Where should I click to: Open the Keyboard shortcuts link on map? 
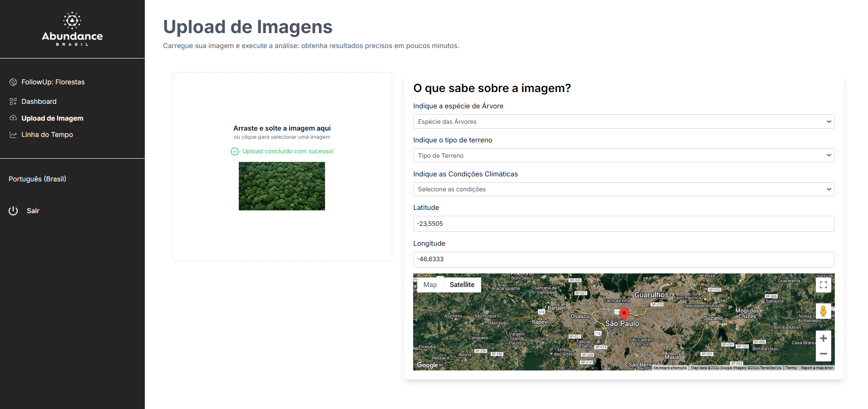[670, 368]
